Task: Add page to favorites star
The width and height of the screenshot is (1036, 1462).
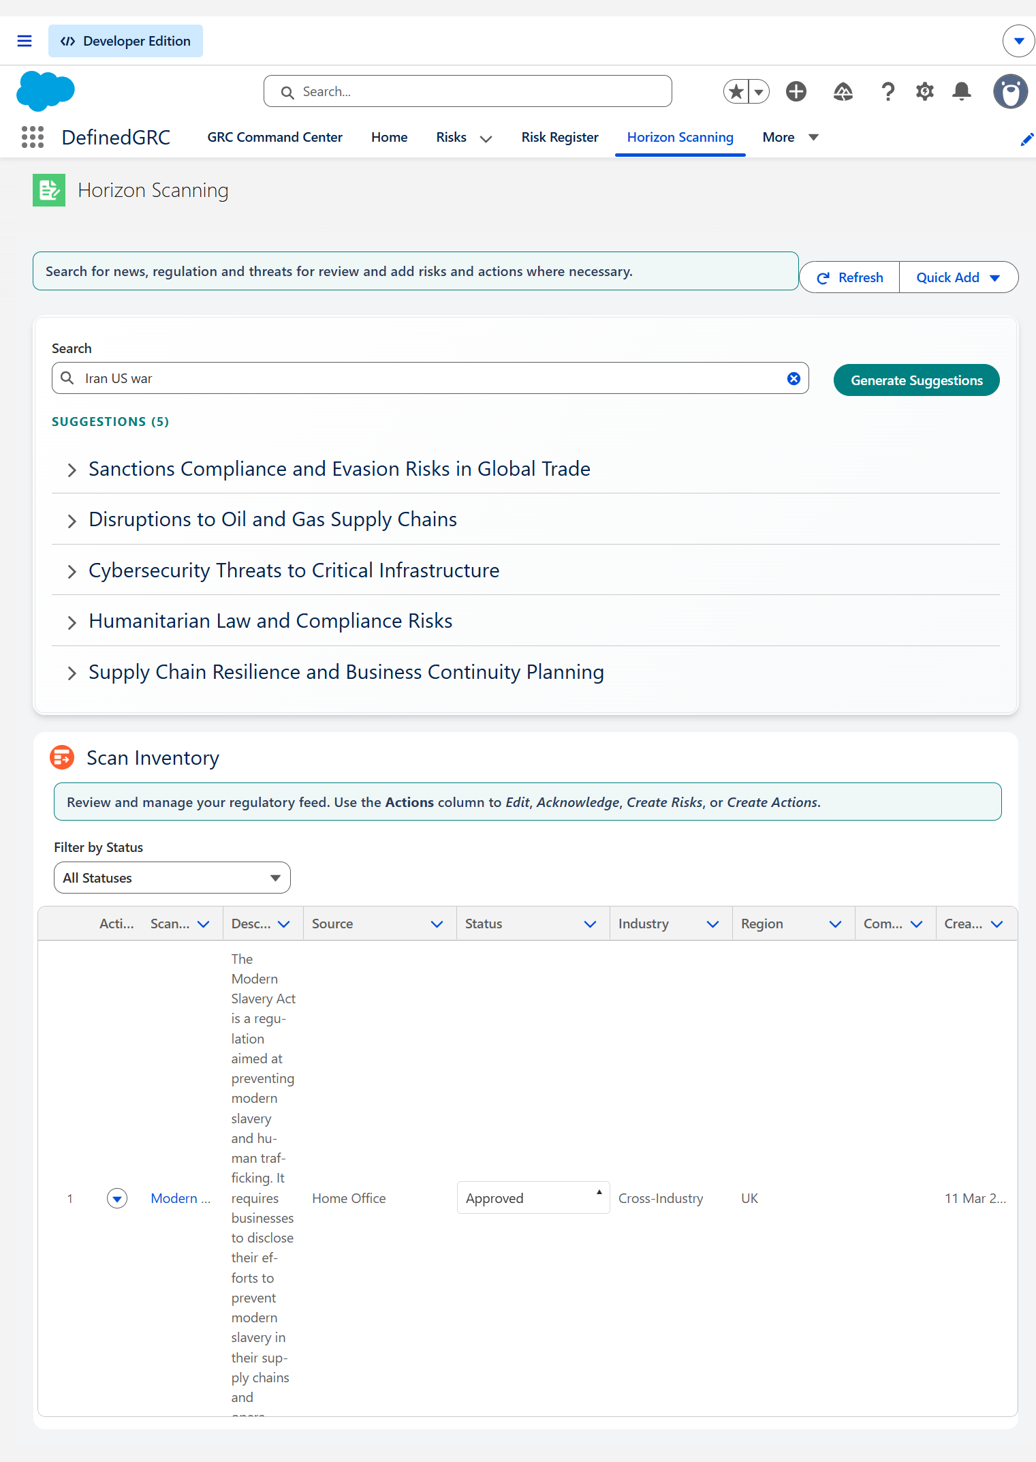Action: click(x=736, y=91)
